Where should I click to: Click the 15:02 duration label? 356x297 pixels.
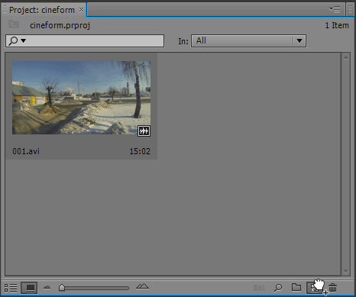pyautogui.click(x=140, y=151)
